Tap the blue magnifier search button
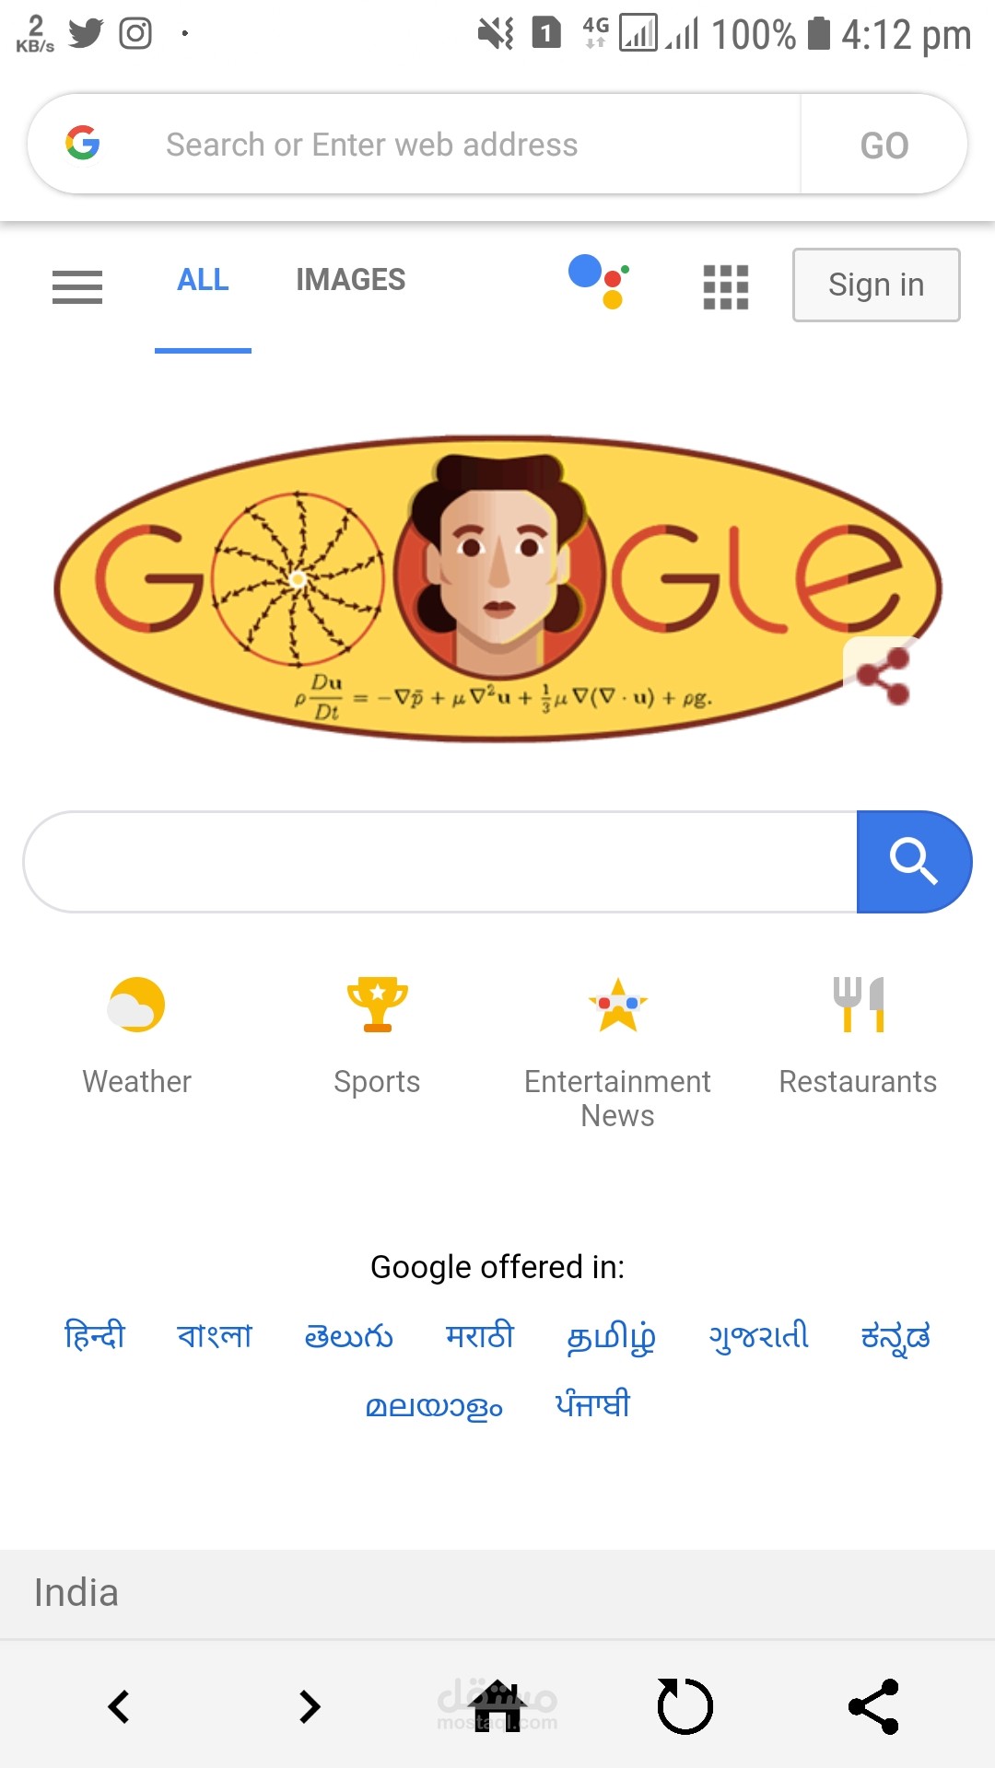Image resolution: width=995 pixels, height=1768 pixels. point(914,862)
